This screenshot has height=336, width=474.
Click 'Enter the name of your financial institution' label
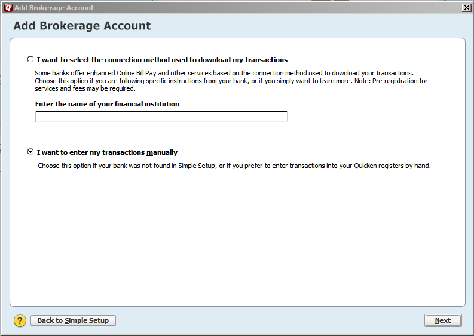[x=107, y=104]
